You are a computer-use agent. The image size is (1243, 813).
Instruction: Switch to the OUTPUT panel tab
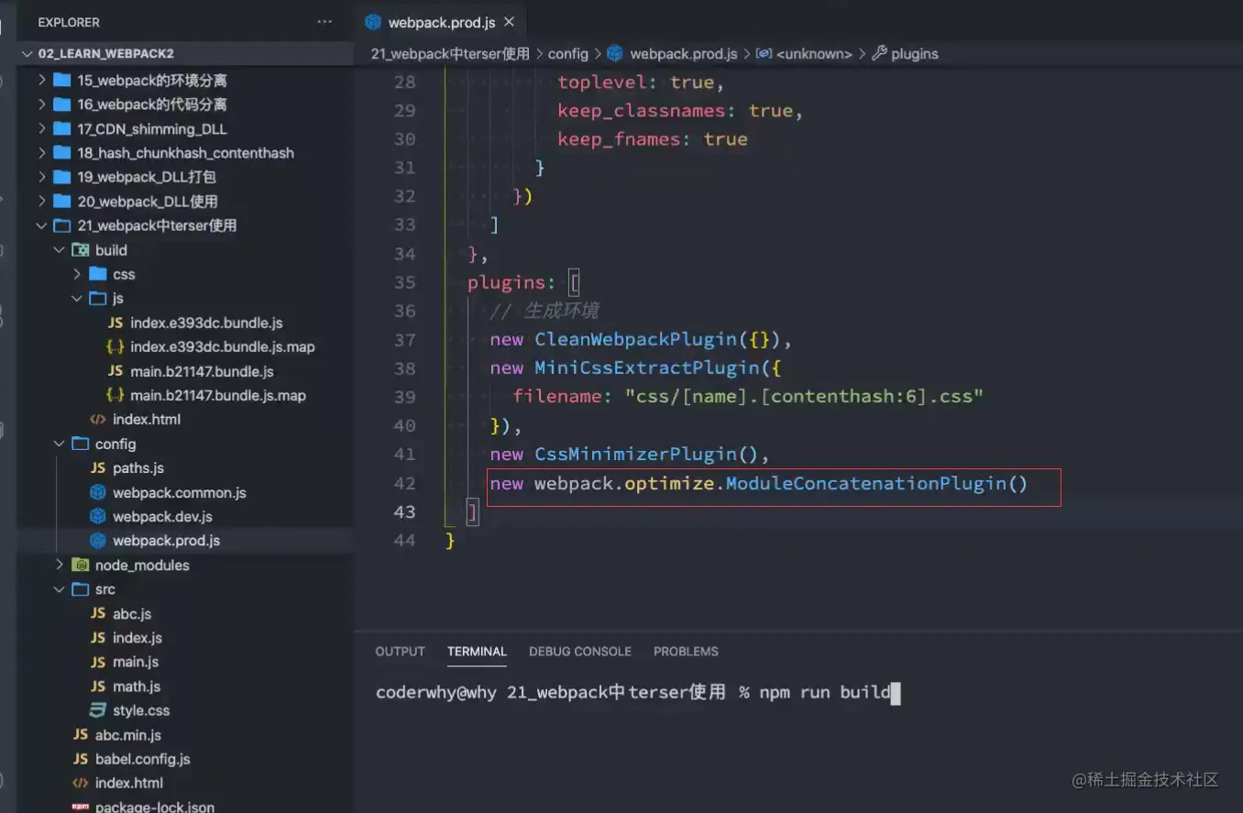point(400,652)
